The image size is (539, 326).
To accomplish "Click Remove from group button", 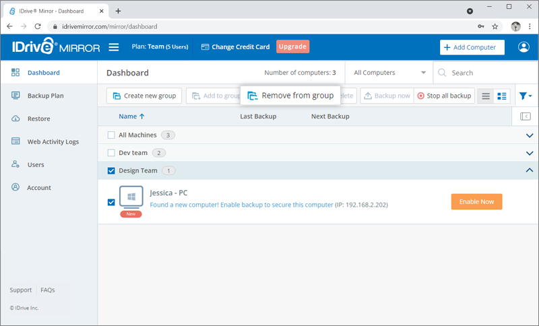I will click(290, 96).
